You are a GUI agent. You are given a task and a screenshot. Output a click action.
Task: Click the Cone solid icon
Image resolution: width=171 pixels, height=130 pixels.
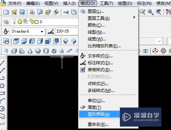coord(30,51)
